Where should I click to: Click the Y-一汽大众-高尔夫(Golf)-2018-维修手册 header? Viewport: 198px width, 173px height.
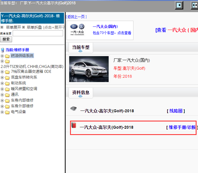pyautogui.click(x=32, y=18)
